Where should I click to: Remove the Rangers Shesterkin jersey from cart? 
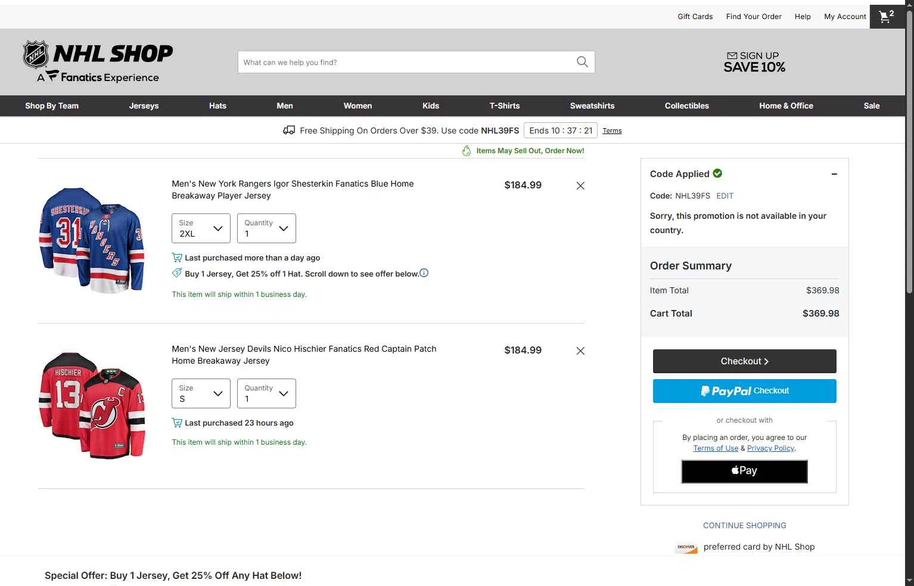pos(580,186)
